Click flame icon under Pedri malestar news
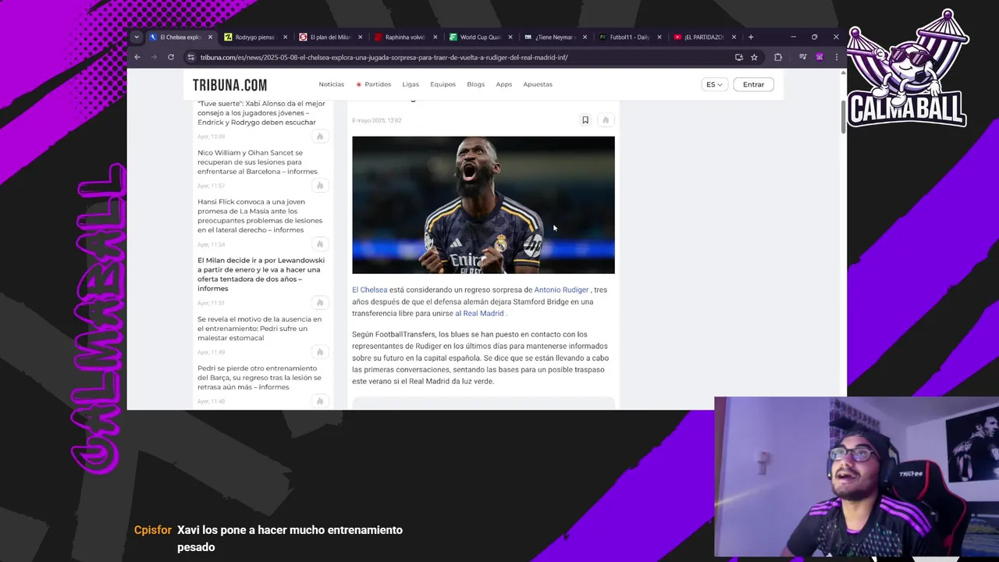 tap(319, 352)
